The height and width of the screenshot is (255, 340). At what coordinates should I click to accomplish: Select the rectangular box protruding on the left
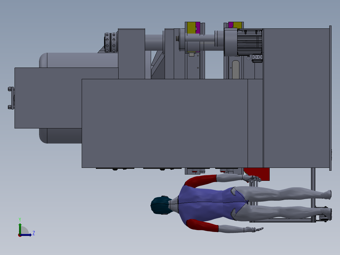48,98
